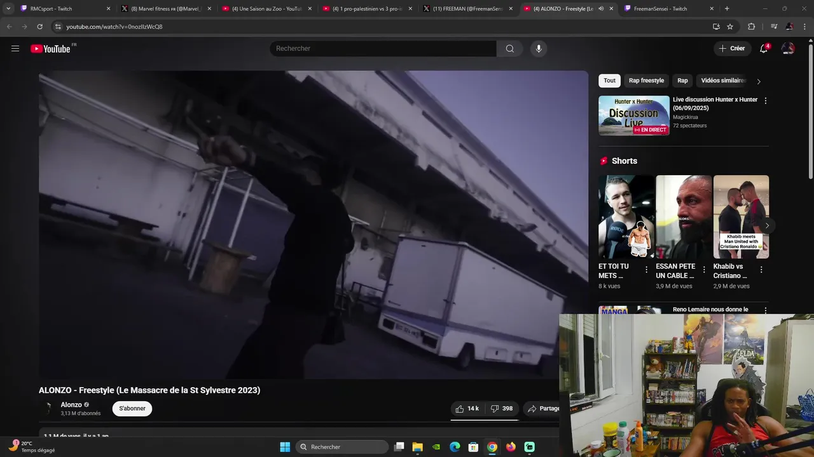Screen dimensions: 814x457
Task: Select the 'Rap' filter chip
Action: tap(682, 81)
